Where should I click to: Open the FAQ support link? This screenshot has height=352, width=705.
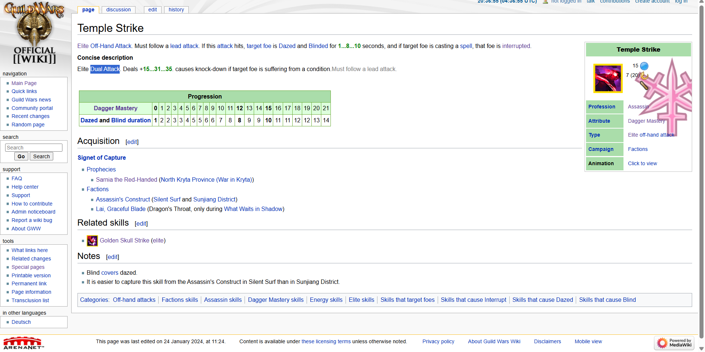coord(17,179)
